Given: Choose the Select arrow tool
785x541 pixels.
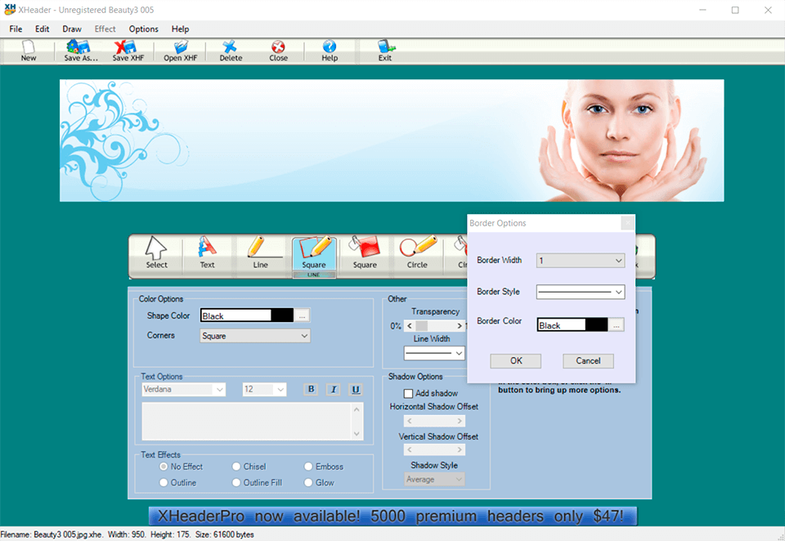Looking at the screenshot, I should pos(156,253).
